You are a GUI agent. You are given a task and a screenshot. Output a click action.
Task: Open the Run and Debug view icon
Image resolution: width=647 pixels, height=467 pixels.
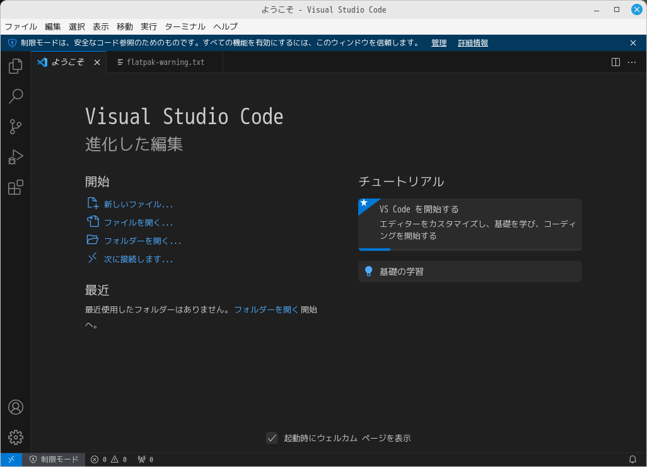16,157
